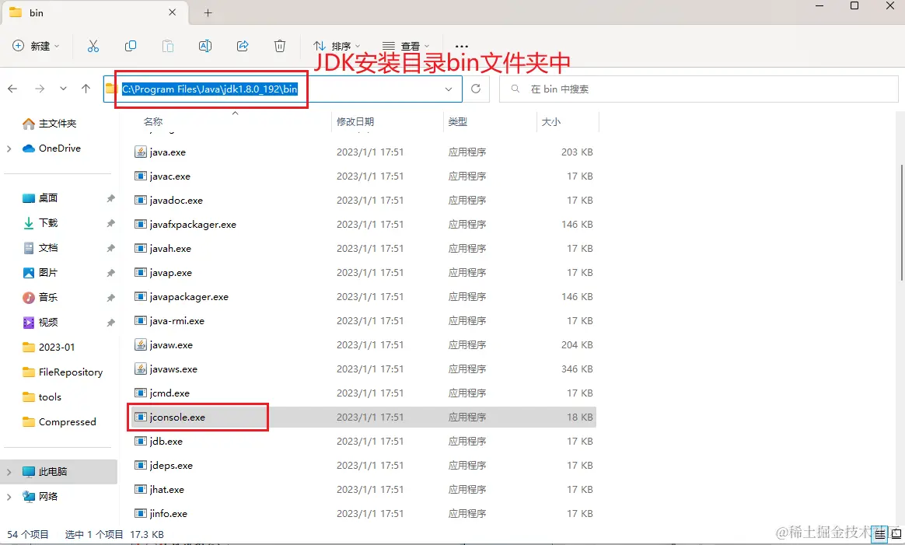The height and width of the screenshot is (545, 905).
Task: Select the java-rmi.exe file
Action: coord(364,321)
